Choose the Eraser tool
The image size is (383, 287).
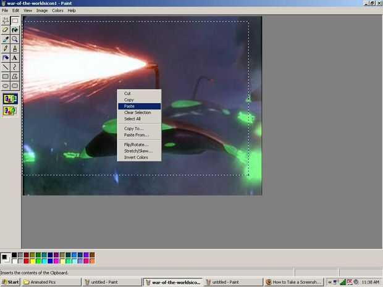[x=6, y=30]
